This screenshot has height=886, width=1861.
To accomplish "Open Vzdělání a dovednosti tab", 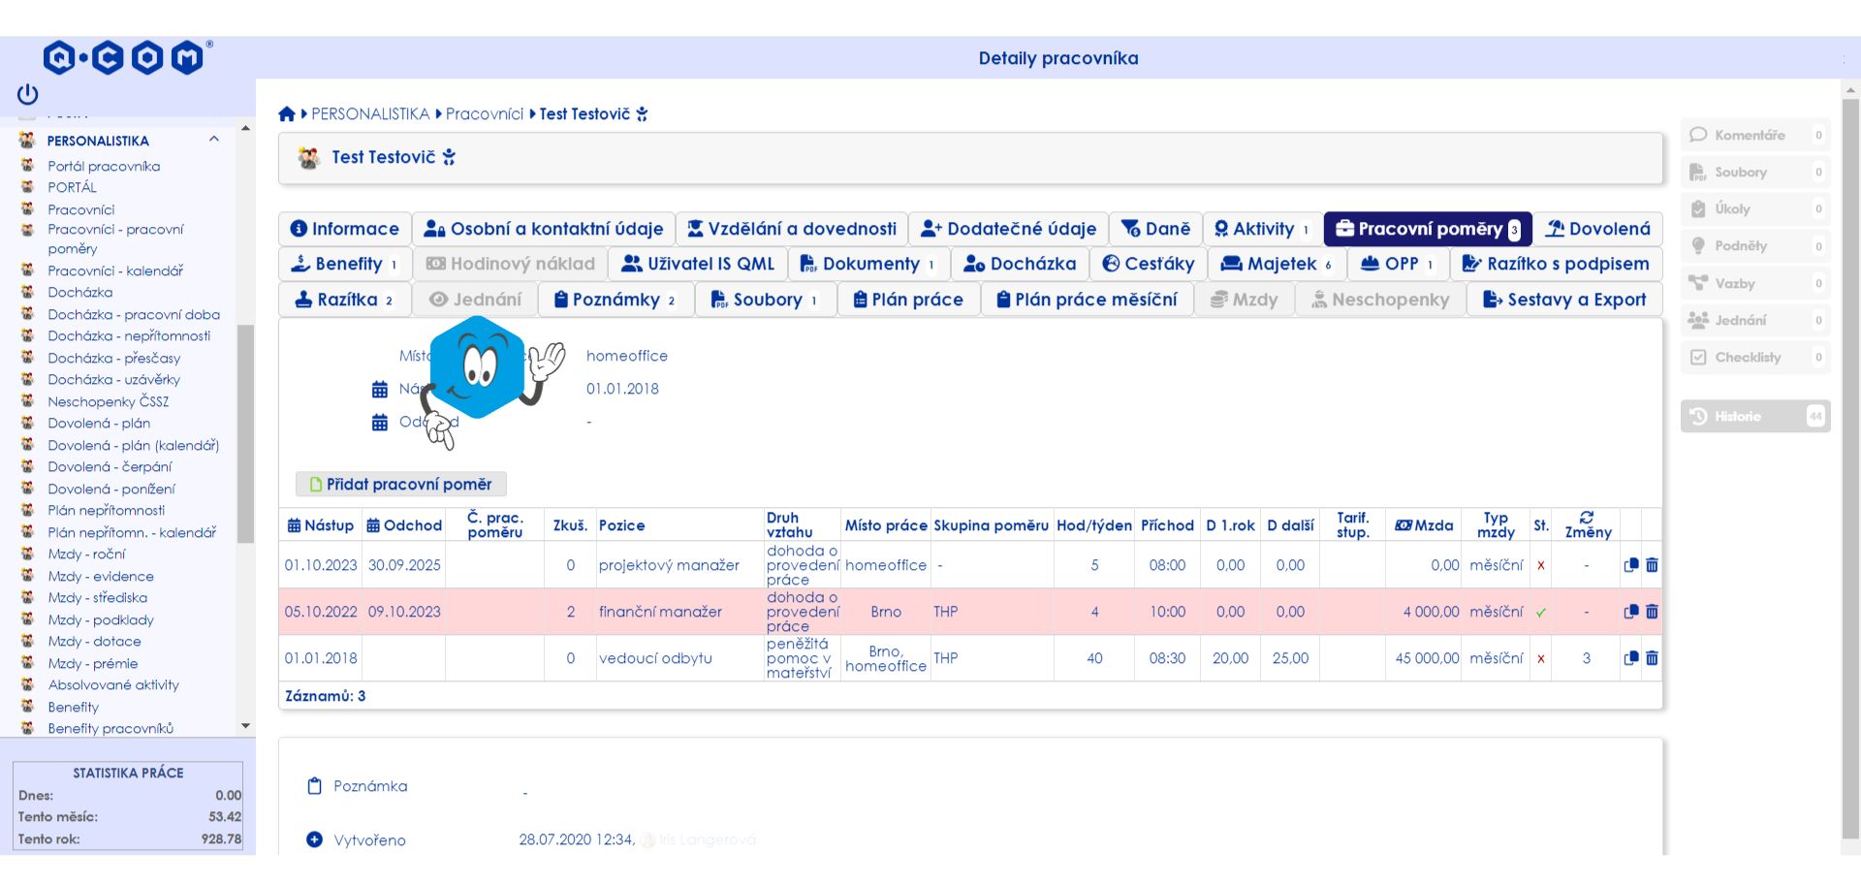I will [x=792, y=229].
